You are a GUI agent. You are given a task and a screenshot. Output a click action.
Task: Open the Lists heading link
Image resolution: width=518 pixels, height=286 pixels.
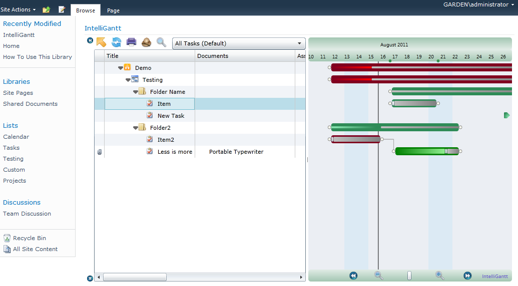point(11,126)
